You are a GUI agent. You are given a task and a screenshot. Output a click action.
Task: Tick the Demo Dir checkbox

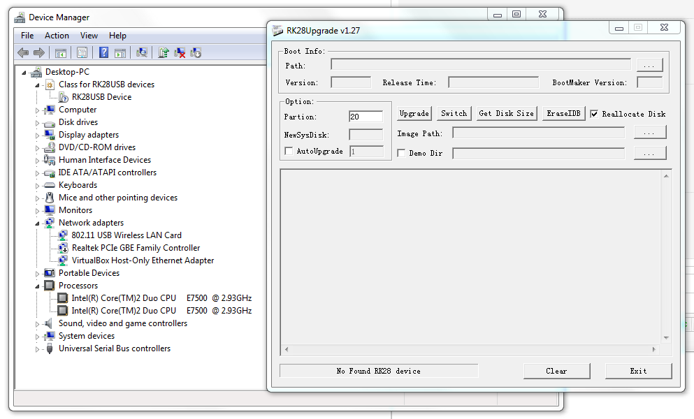401,153
